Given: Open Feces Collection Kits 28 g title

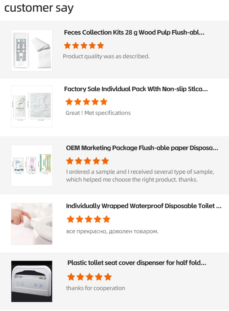Looking at the screenshot, I should coord(134,32).
